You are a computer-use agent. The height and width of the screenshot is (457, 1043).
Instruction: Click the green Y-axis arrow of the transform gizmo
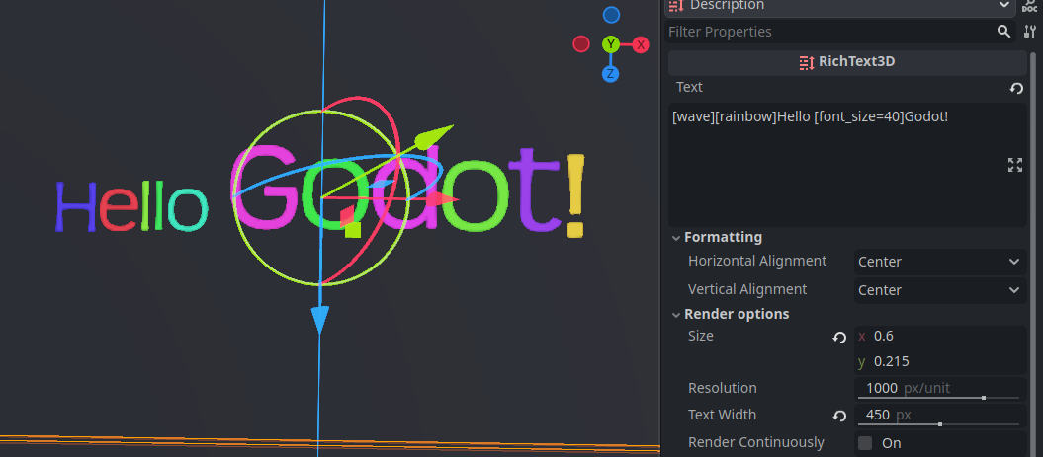tap(432, 135)
